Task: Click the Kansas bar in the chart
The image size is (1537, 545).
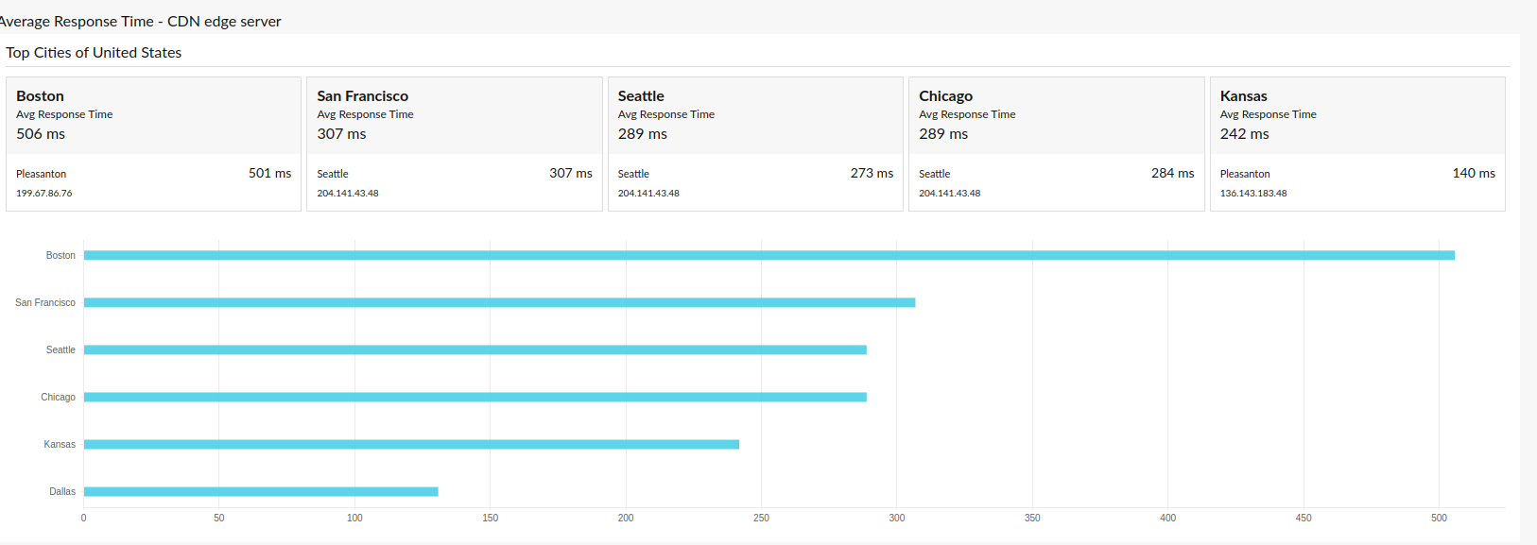Action: coord(411,444)
